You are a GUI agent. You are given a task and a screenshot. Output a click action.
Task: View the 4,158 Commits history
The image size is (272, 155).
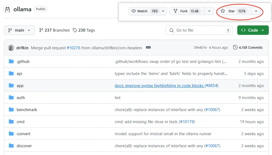click(x=248, y=48)
